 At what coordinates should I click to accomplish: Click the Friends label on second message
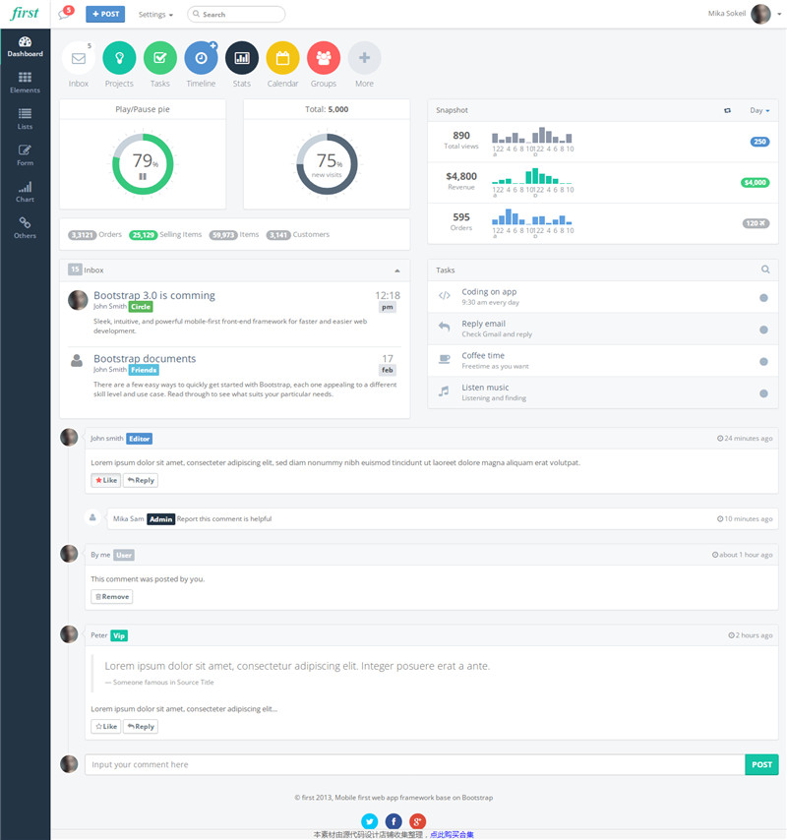(144, 370)
